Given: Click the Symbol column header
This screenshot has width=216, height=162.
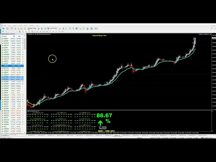Looking at the screenshot, I should point(5,36).
